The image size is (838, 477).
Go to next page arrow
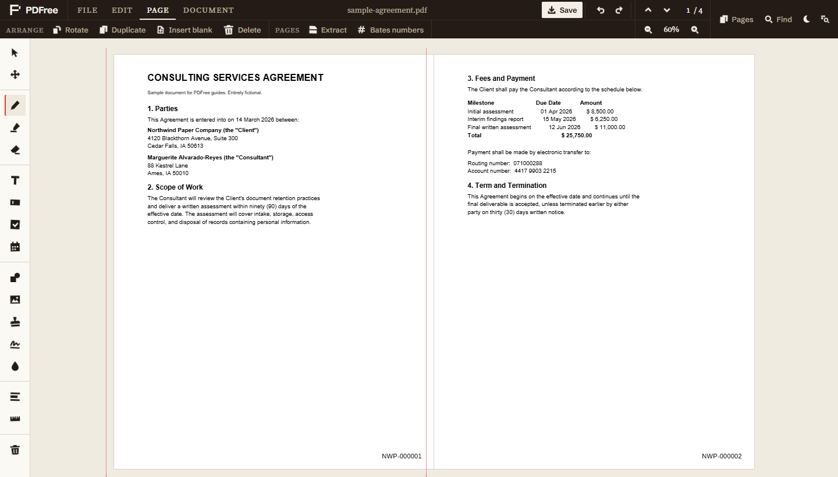667,10
